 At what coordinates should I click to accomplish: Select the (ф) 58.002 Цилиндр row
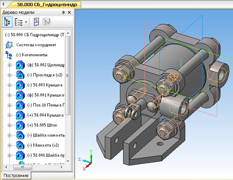46,65
